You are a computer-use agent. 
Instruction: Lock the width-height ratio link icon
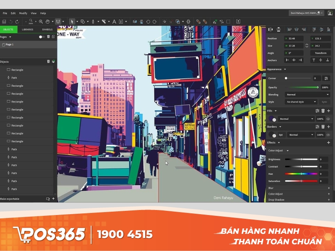click(307, 46)
